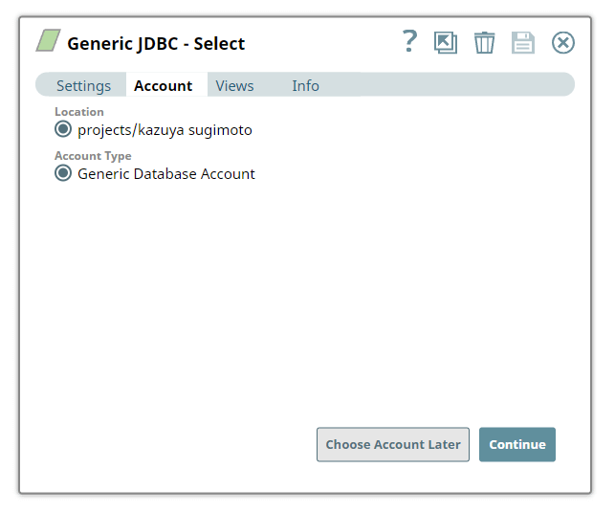
Task: Go to the Info tab
Action: click(305, 85)
